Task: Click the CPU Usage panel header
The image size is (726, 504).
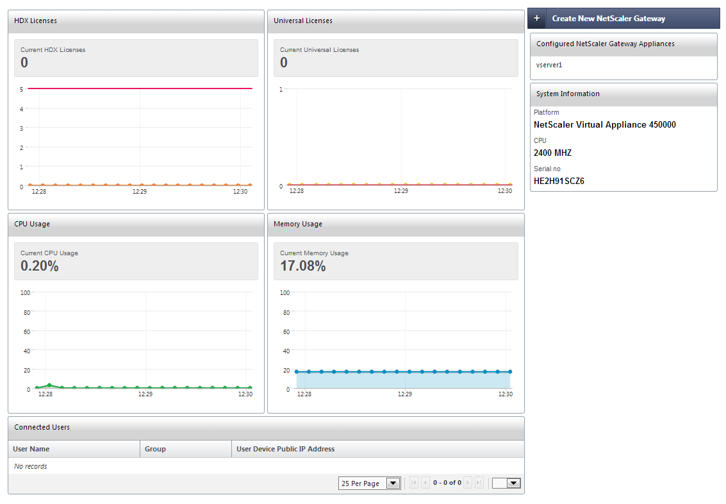Action: click(136, 224)
